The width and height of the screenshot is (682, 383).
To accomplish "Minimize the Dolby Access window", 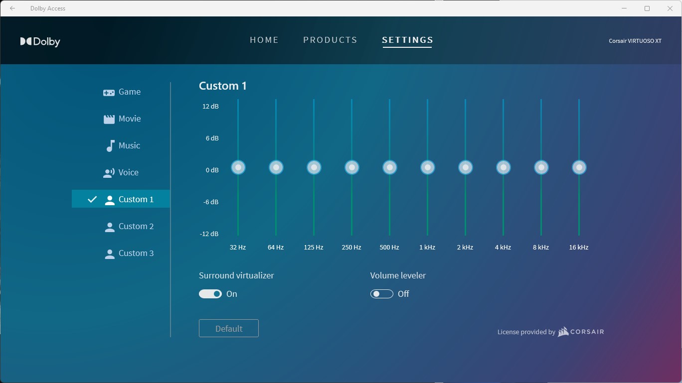I will [x=624, y=8].
